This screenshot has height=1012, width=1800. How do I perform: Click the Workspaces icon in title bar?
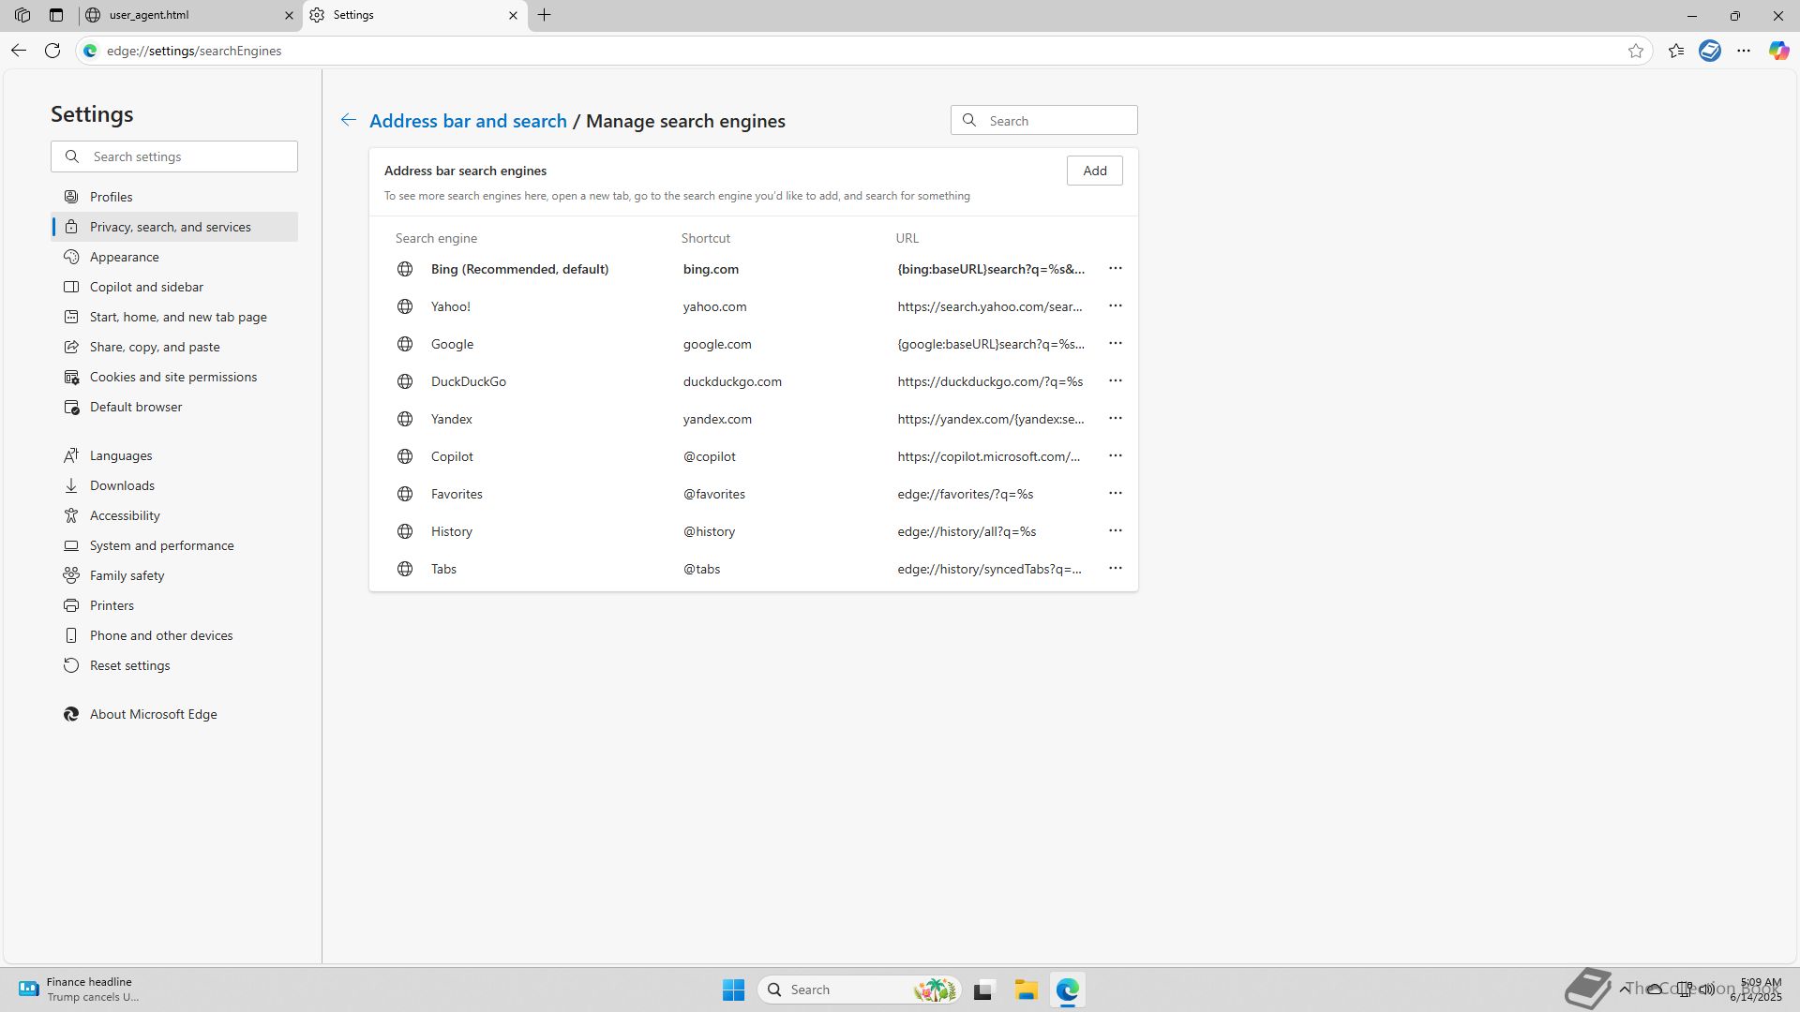click(22, 15)
